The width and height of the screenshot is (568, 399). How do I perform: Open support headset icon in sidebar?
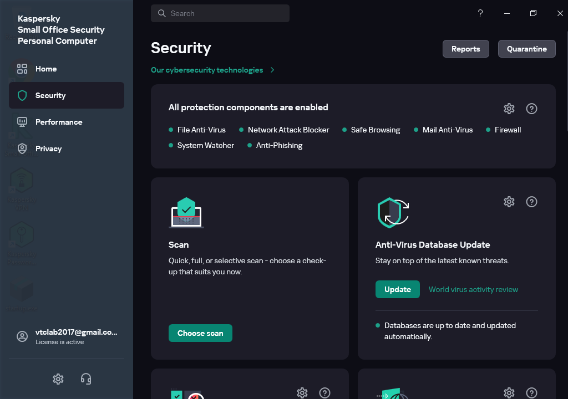point(86,379)
